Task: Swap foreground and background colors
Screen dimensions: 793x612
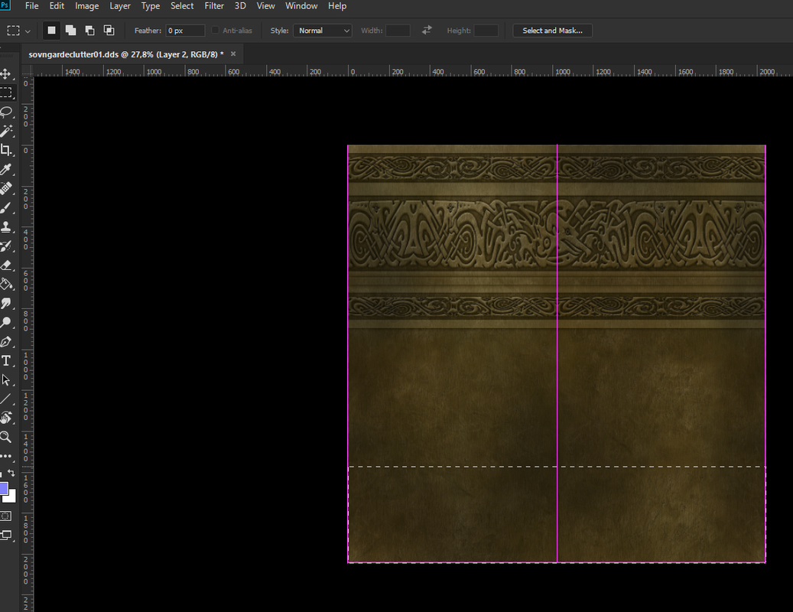Action: coord(11,473)
